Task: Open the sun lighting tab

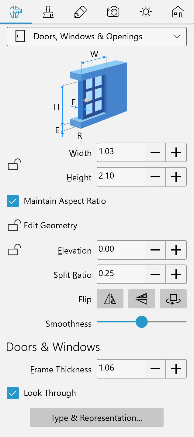Action: (146, 12)
